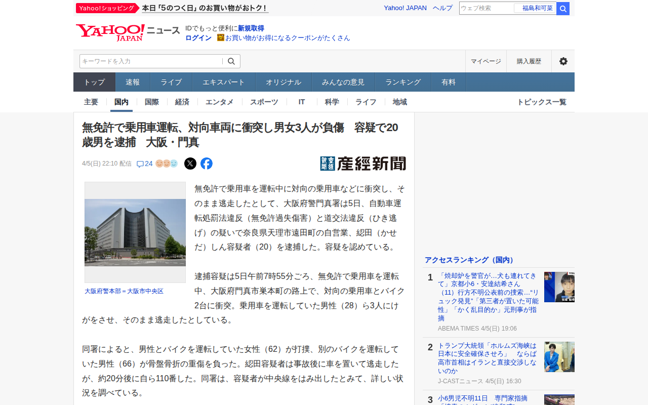Open the ヘルプ link
The height and width of the screenshot is (405, 648).
442,8
